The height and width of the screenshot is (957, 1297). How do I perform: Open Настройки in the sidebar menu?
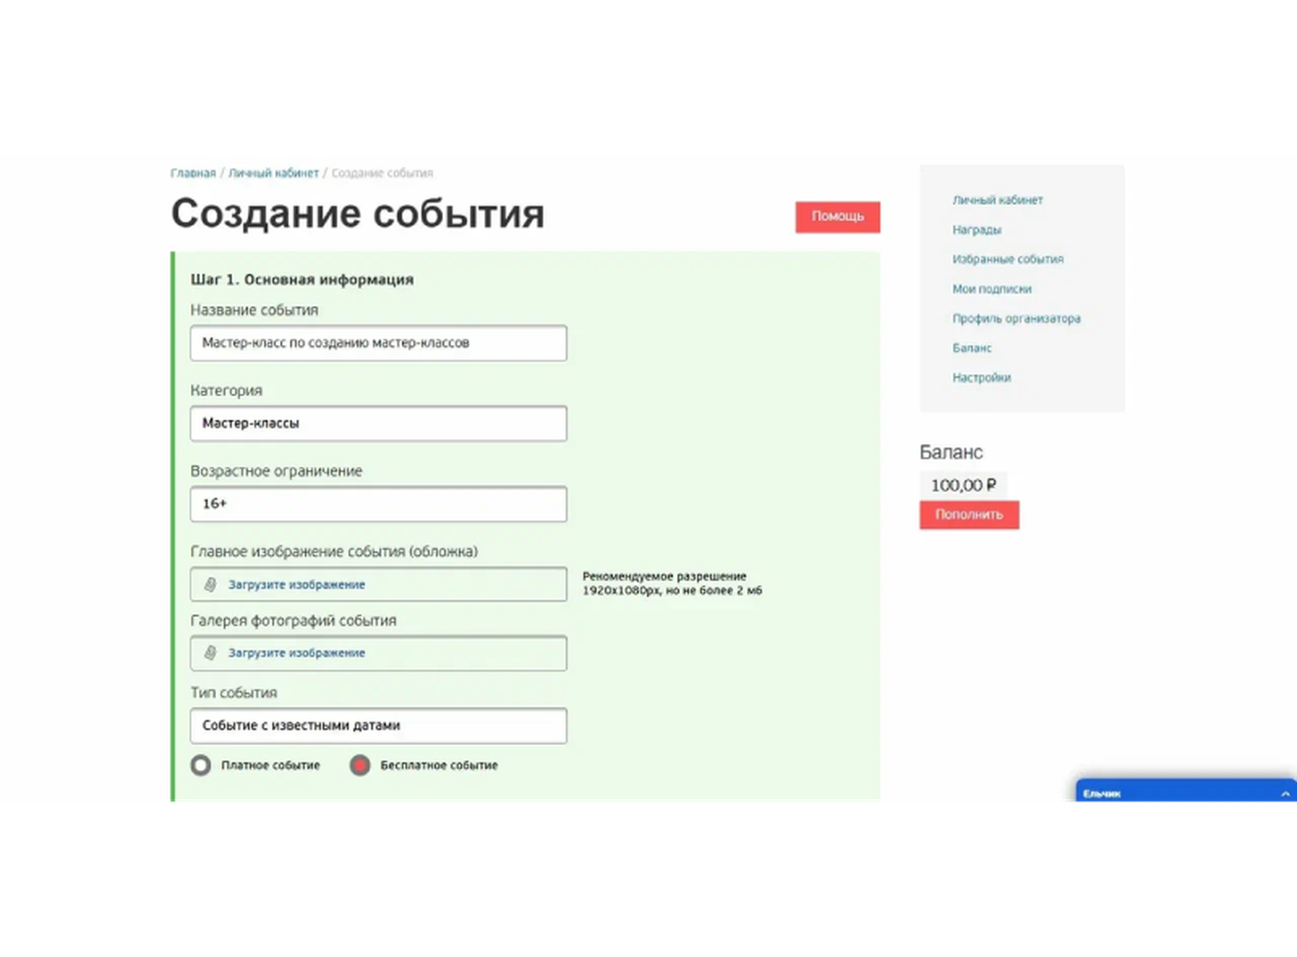coord(981,378)
